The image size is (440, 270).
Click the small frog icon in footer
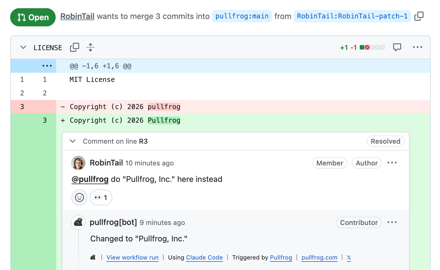click(x=93, y=257)
